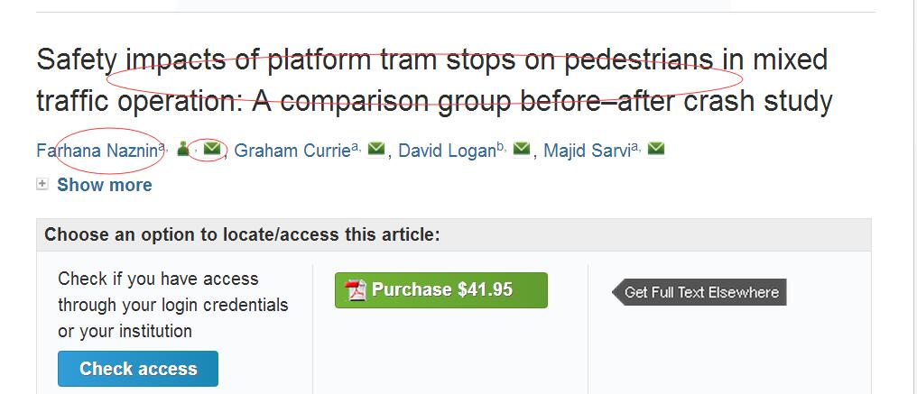
Task: Click Majid Sarvi's email envelope icon
Action: (x=656, y=149)
